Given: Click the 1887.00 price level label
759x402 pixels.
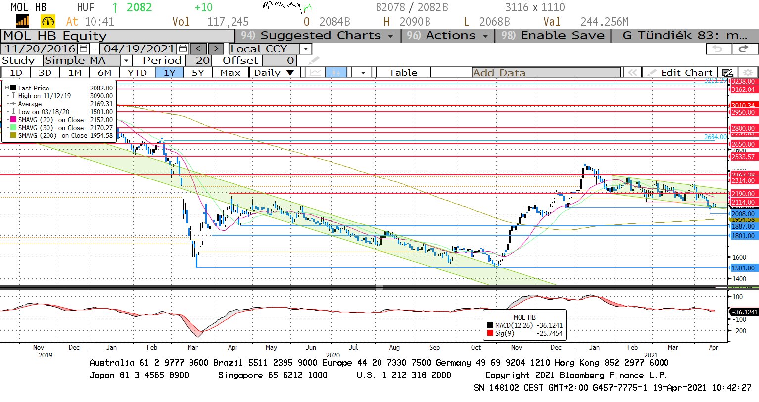Looking at the screenshot, I should click(743, 226).
